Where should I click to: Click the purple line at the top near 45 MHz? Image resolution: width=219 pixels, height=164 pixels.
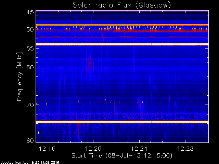pyautogui.click(x=122, y=12)
